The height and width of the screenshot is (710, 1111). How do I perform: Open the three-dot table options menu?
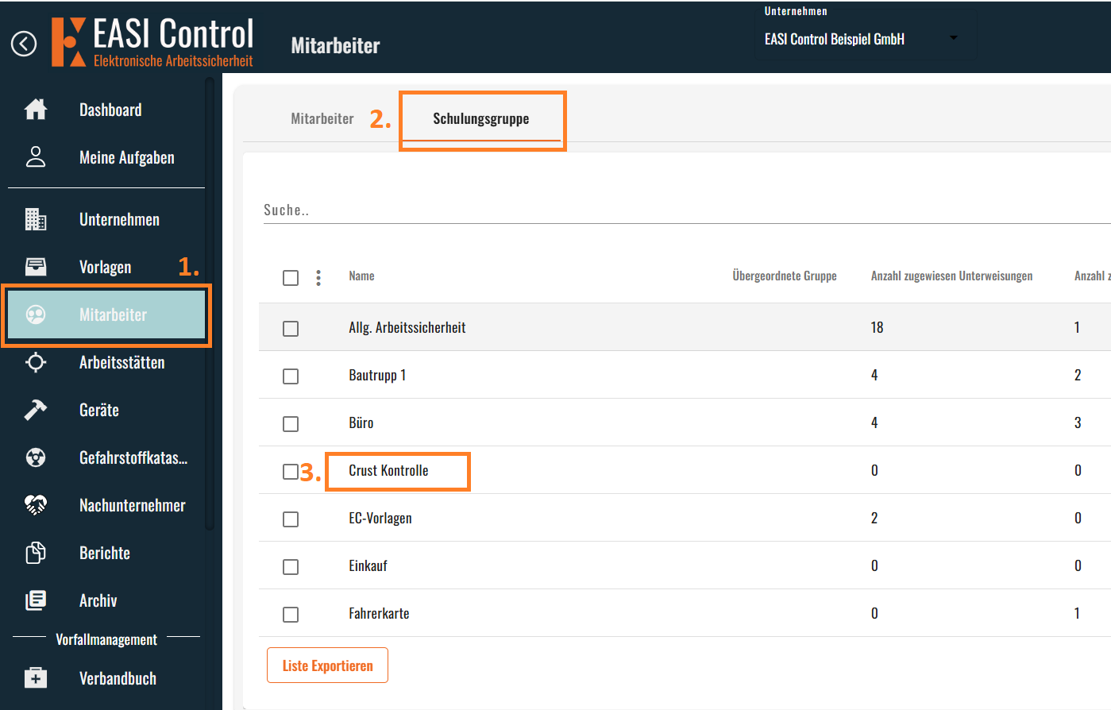(x=318, y=277)
